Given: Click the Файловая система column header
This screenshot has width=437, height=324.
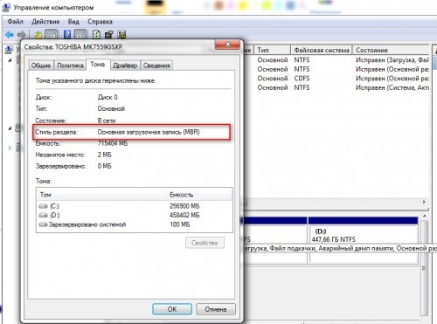Looking at the screenshot, I should [322, 50].
